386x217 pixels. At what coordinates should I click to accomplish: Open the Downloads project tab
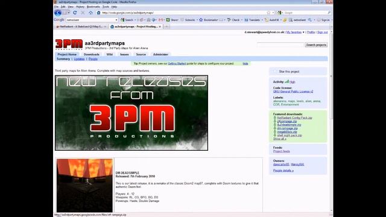91,54
